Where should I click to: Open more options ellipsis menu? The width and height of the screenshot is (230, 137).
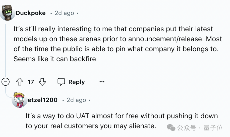point(102,82)
